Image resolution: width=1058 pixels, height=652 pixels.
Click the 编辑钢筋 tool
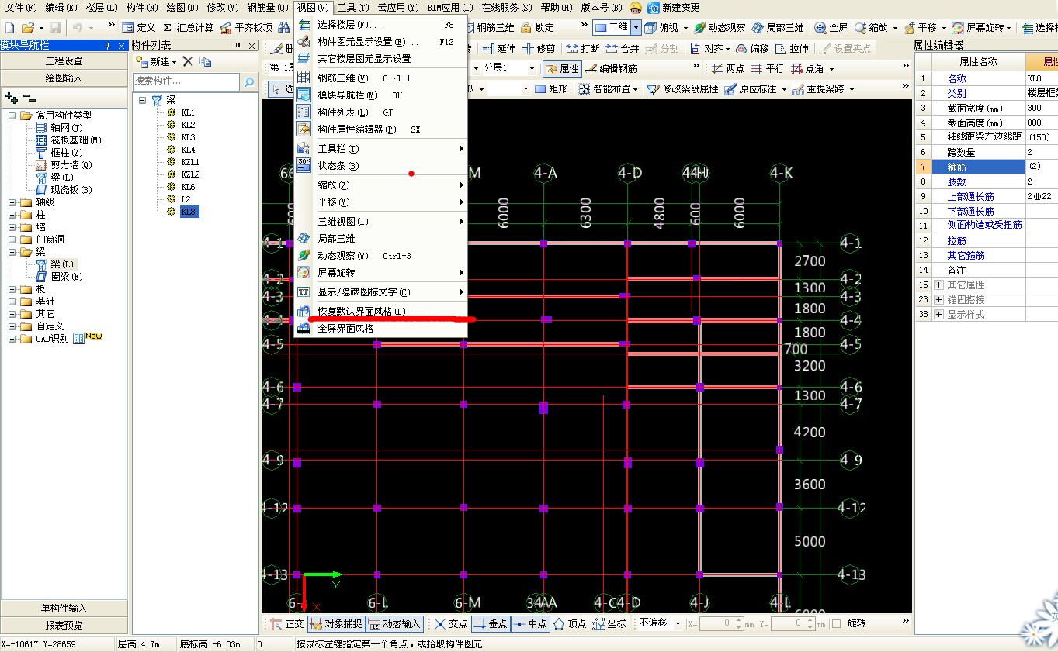[x=610, y=68]
